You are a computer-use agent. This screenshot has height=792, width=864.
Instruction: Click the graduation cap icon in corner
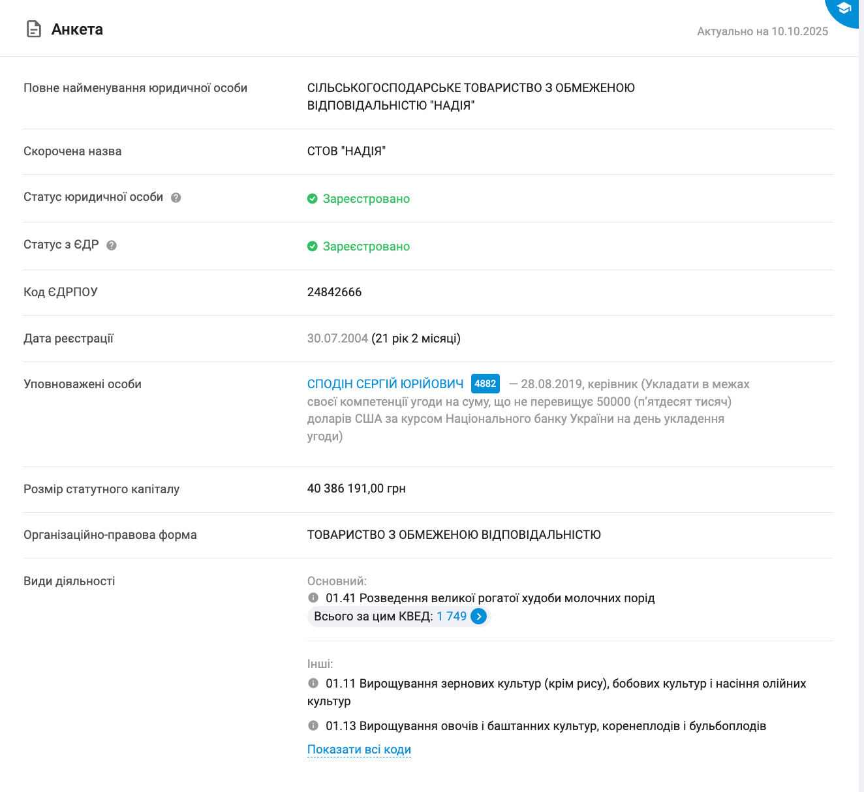click(x=844, y=8)
